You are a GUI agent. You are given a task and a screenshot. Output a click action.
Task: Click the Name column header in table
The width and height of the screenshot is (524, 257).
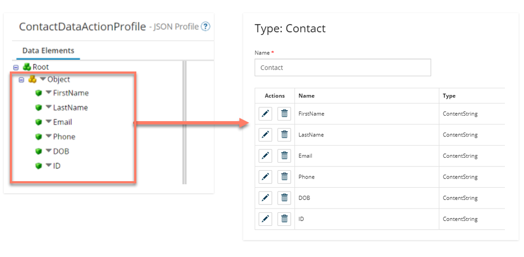click(x=366, y=95)
